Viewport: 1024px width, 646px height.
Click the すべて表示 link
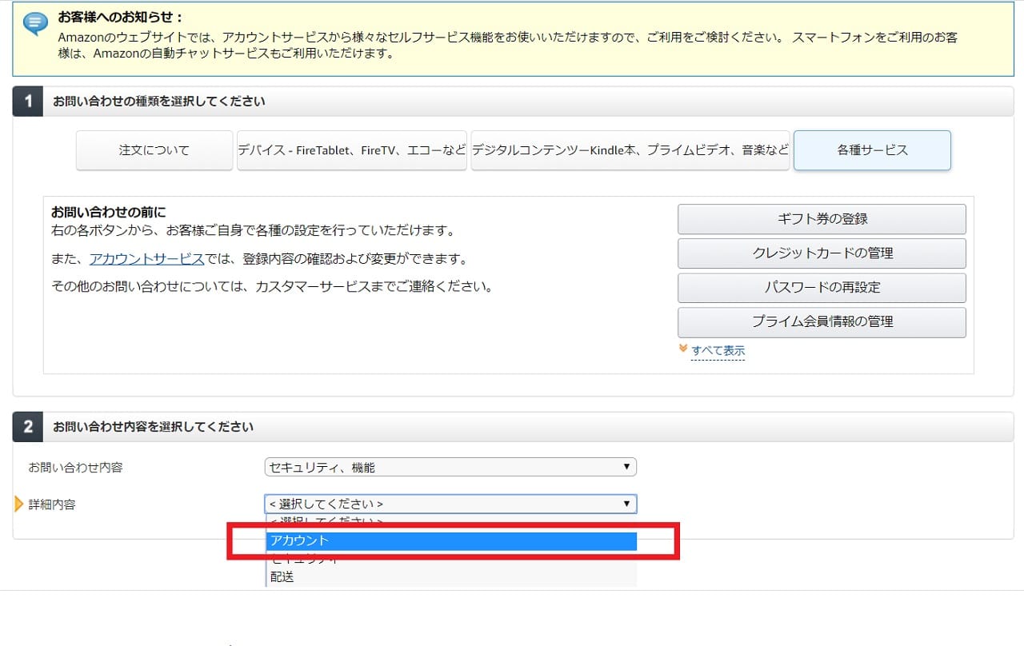pyautogui.click(x=718, y=350)
